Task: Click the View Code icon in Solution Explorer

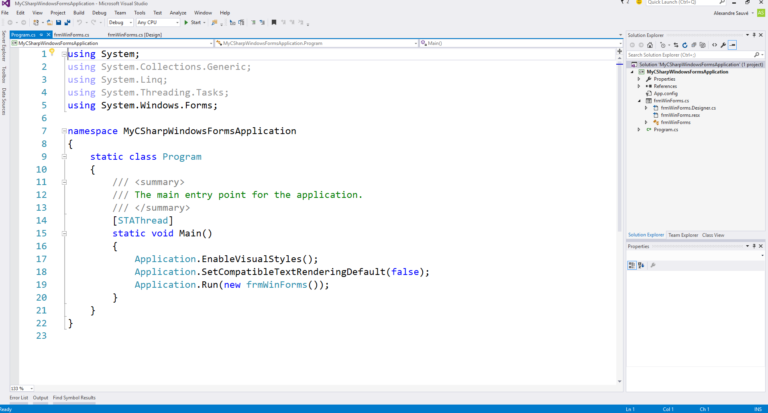Action: click(x=715, y=45)
